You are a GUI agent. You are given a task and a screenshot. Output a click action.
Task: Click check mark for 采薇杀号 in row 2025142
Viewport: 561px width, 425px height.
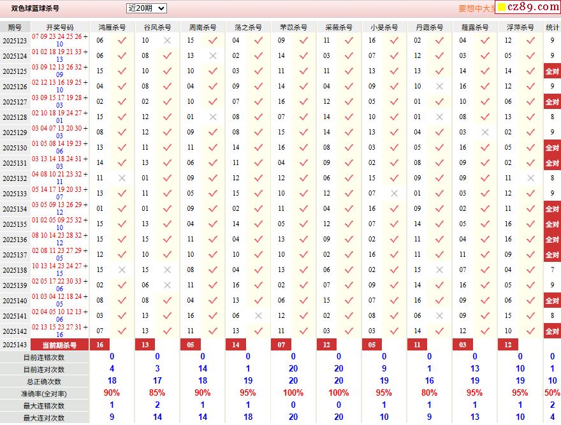pos(349,331)
